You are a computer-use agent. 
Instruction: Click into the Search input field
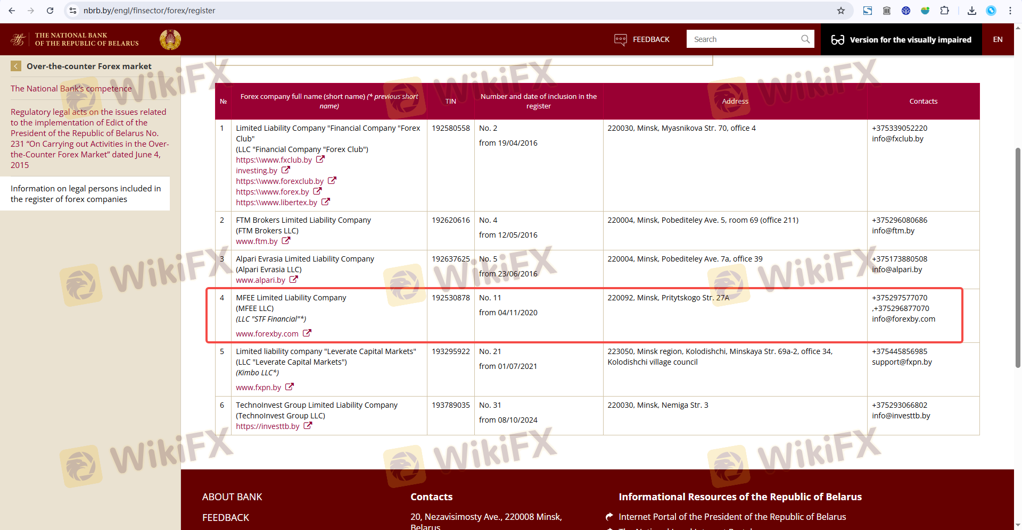point(744,39)
